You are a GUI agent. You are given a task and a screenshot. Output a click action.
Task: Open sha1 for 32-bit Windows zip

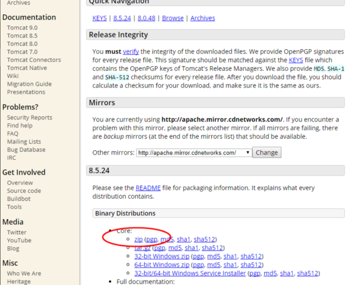(230, 256)
